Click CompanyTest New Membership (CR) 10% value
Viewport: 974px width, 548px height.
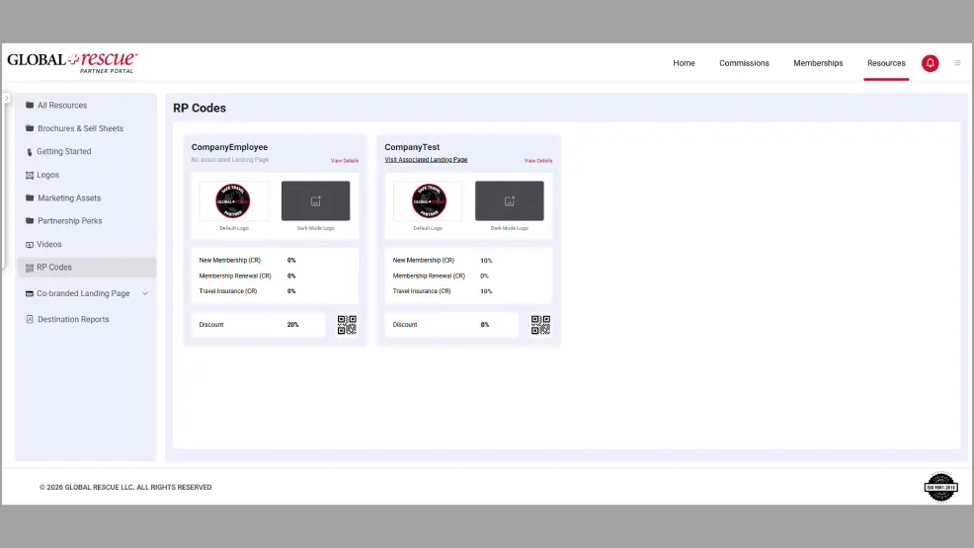tap(486, 261)
